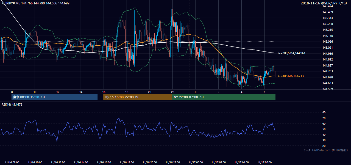Screen dimensions: 351x165
Task: Click price axis value 144.633
Action: tap(328, 83)
